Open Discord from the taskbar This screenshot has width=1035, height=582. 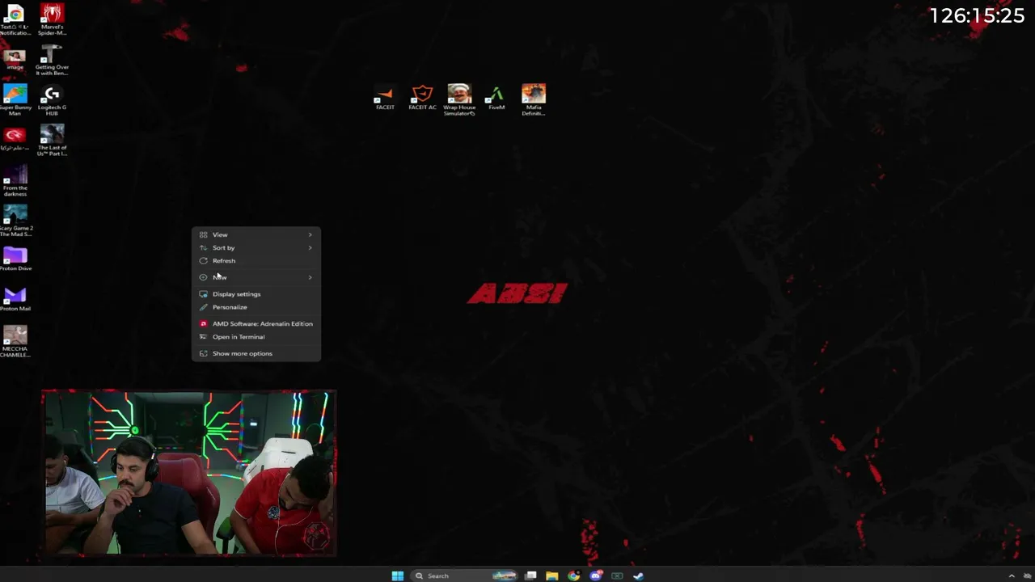[595, 576]
